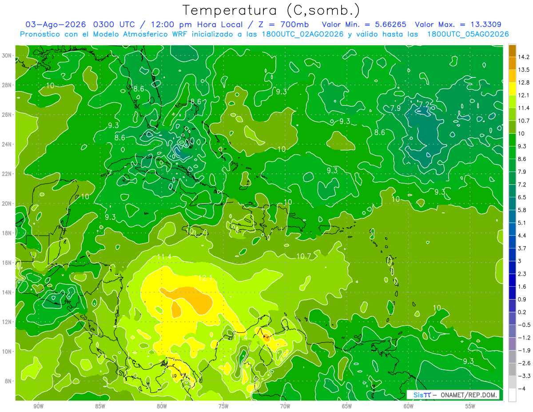533x412 pixels.
Task: Click the "10.7" contour label on the map
Action: pos(304,256)
